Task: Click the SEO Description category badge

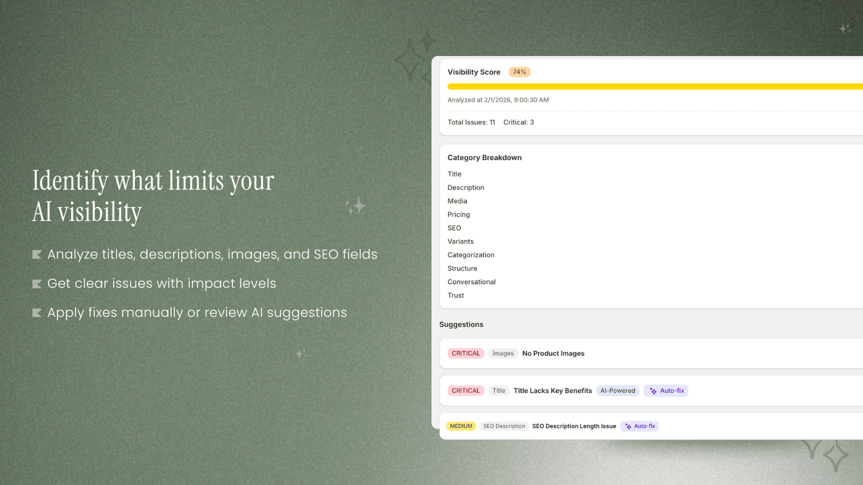Action: click(504, 426)
